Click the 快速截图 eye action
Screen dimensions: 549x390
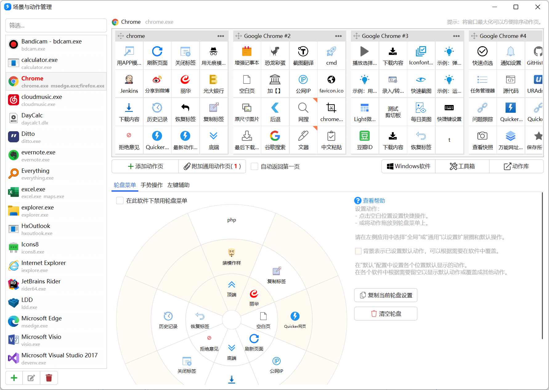point(421,84)
